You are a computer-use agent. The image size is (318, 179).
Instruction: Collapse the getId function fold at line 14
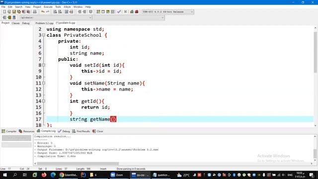point(44,101)
